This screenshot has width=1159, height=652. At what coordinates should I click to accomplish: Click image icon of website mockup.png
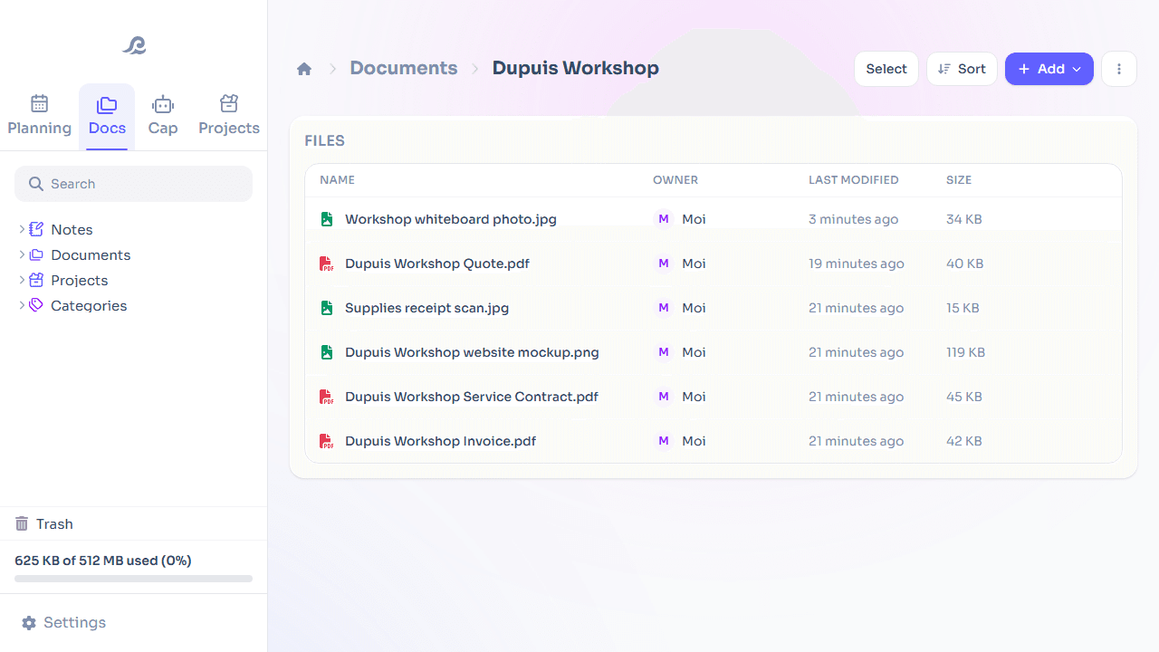pos(327,352)
